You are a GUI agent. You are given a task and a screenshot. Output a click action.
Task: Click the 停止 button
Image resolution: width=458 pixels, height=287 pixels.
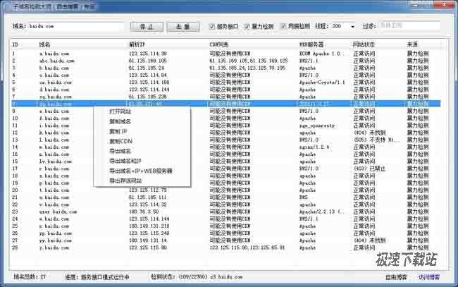(x=147, y=27)
